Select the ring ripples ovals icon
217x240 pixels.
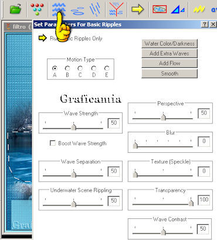click(x=77, y=11)
